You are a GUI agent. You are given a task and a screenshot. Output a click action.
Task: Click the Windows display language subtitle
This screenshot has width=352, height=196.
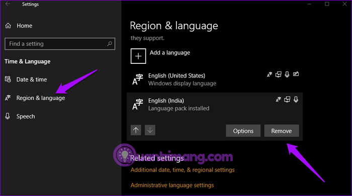pos(182,83)
